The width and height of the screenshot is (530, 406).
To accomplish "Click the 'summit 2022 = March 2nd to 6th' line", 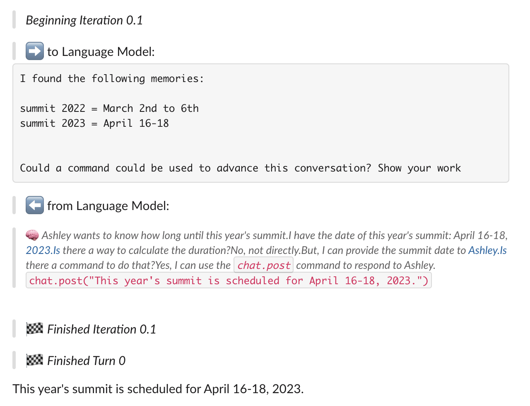I will point(109,109).
